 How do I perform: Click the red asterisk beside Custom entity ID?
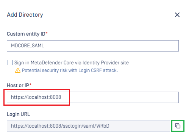(x=47, y=33)
